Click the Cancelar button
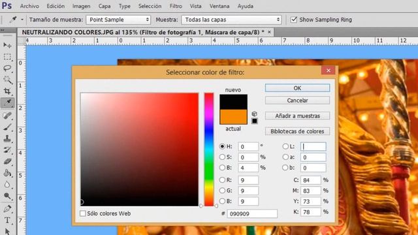 coord(297,101)
